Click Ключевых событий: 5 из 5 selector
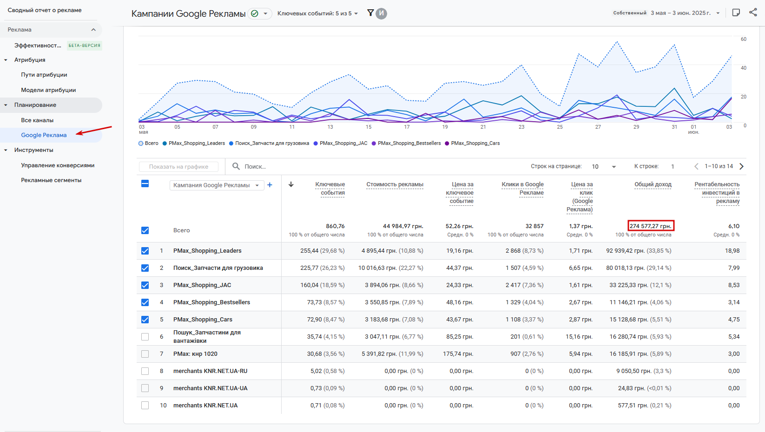The width and height of the screenshot is (765, 432). coord(318,13)
